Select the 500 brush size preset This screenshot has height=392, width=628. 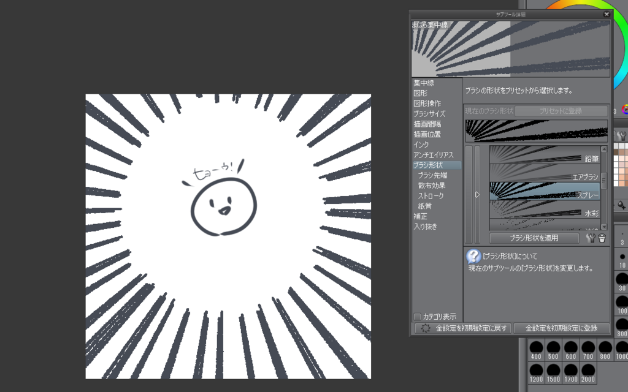coord(553,350)
